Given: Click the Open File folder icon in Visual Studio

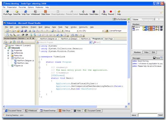Looking at the screenshot, I should [x=18, y=31].
